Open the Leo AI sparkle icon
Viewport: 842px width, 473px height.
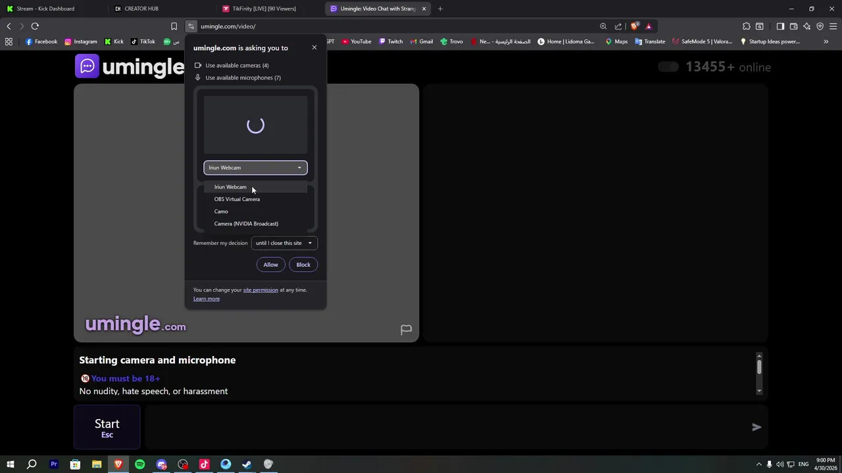[807, 26]
